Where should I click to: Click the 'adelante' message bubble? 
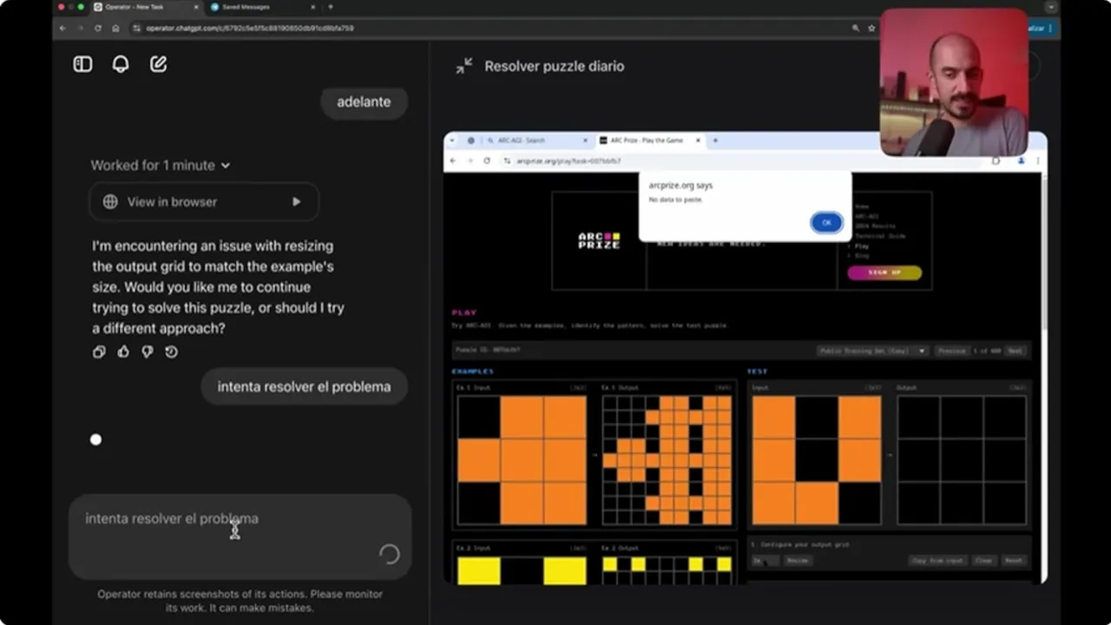click(364, 102)
